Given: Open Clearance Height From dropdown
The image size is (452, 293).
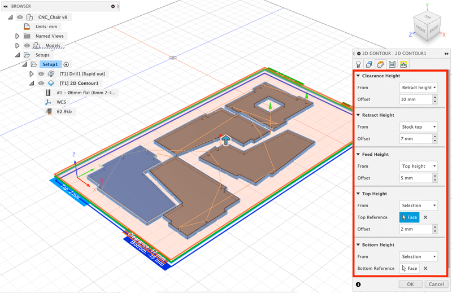Looking at the screenshot, I should tap(419, 88).
